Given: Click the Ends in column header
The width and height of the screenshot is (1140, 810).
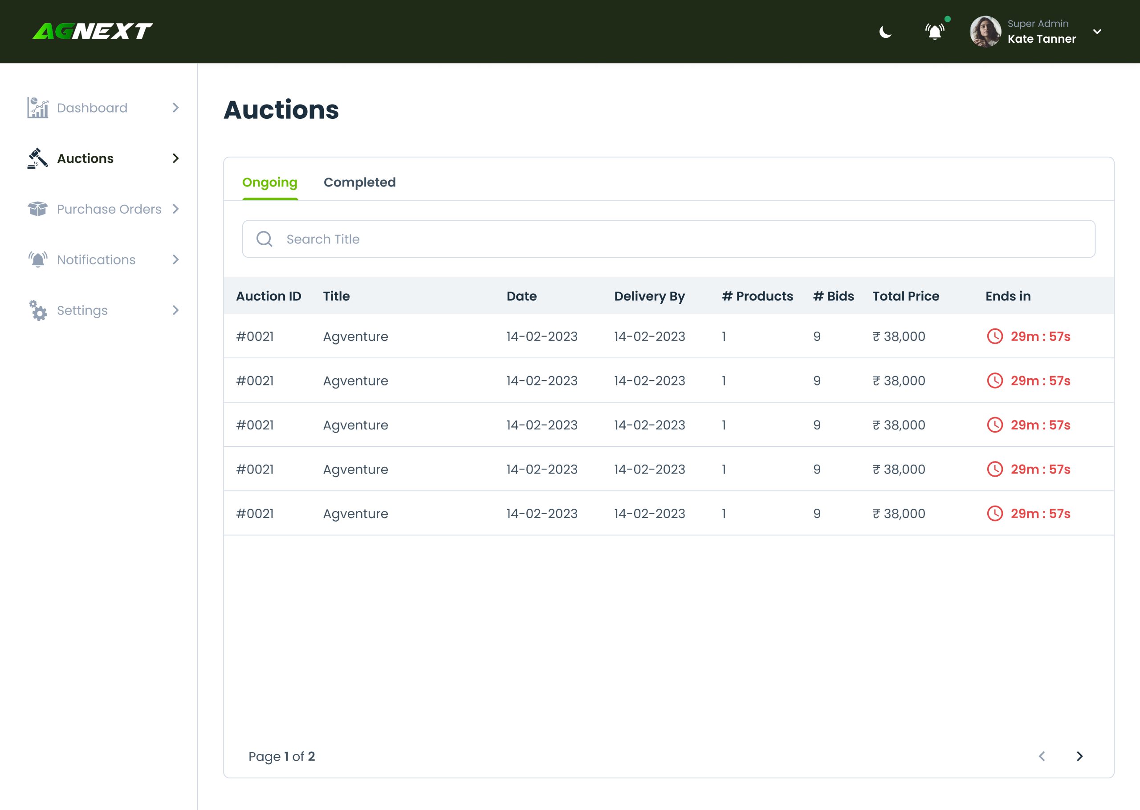Looking at the screenshot, I should point(1008,296).
